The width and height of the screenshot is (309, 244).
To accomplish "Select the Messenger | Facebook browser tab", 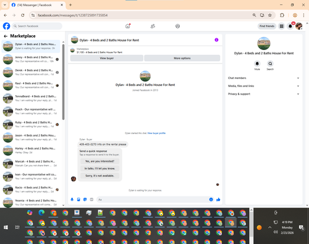I will pyautogui.click(x=38, y=5).
